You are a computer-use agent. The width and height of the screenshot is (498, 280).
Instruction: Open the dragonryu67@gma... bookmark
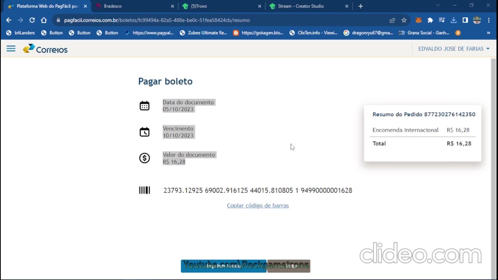(x=368, y=33)
